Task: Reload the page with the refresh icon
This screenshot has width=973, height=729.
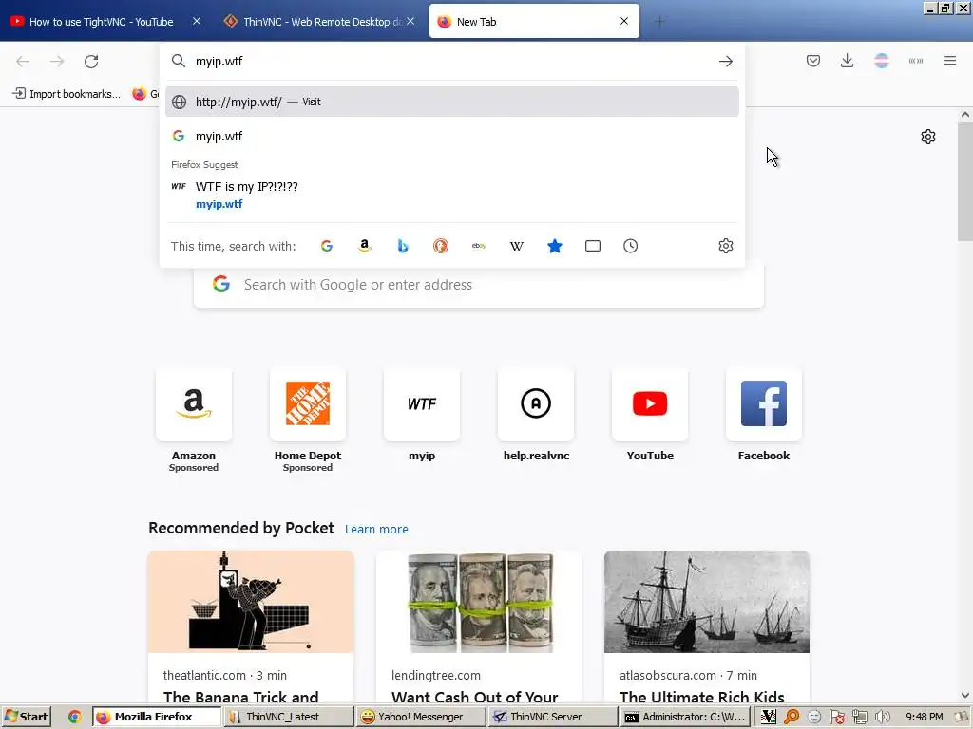Action: (91, 62)
